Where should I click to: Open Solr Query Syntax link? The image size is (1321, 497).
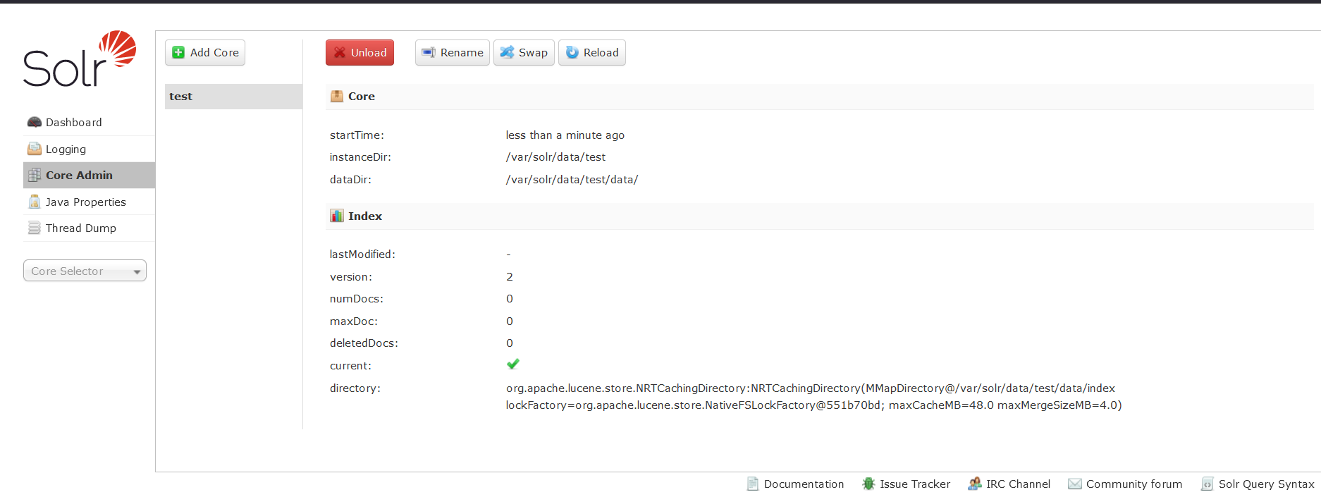pos(1258,484)
